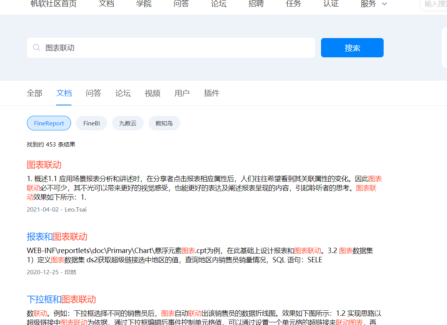Image resolution: width=447 pixels, height=325 pixels.
Task: Select the 文档 results tab
Action: pos(64,93)
